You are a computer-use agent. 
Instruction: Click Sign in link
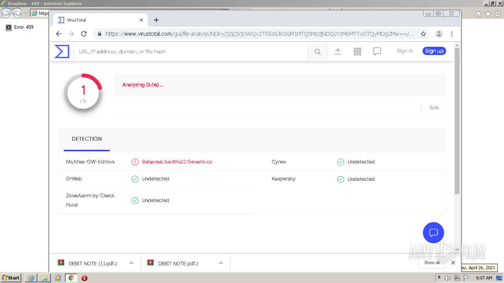click(x=405, y=51)
